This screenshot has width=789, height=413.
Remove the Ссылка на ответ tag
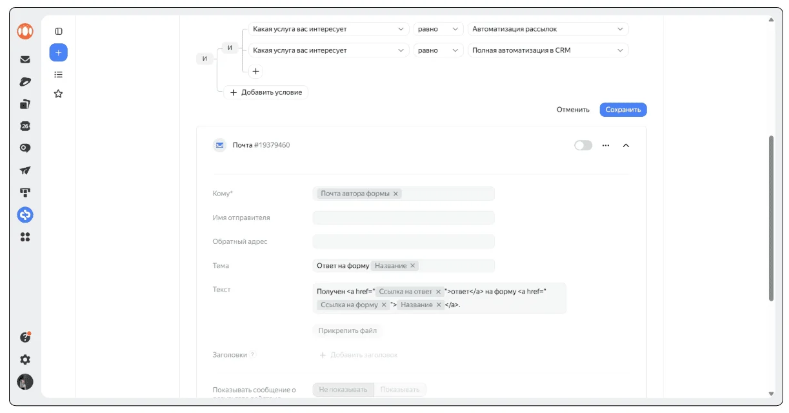[x=439, y=292]
